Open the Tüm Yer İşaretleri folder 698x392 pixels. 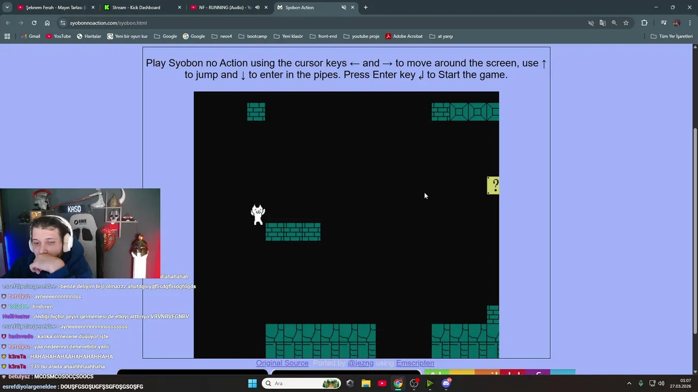[672, 36]
